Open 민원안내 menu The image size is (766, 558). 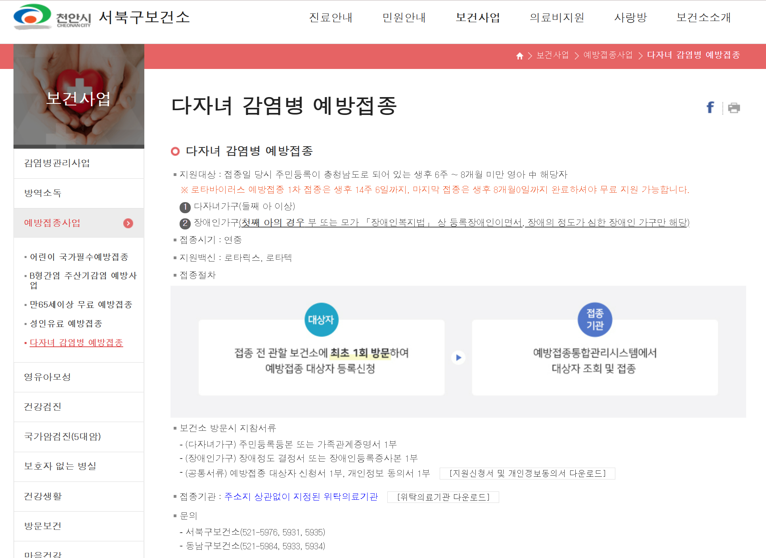(404, 17)
